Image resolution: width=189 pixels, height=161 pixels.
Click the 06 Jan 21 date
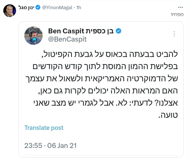pos(62,145)
